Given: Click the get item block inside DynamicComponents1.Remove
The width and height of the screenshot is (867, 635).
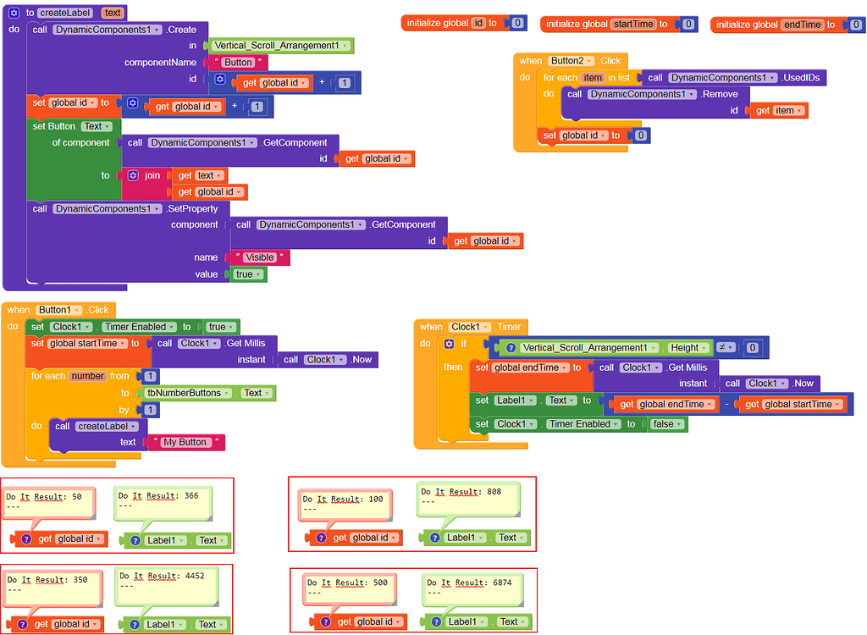Looking at the screenshot, I should (778, 110).
